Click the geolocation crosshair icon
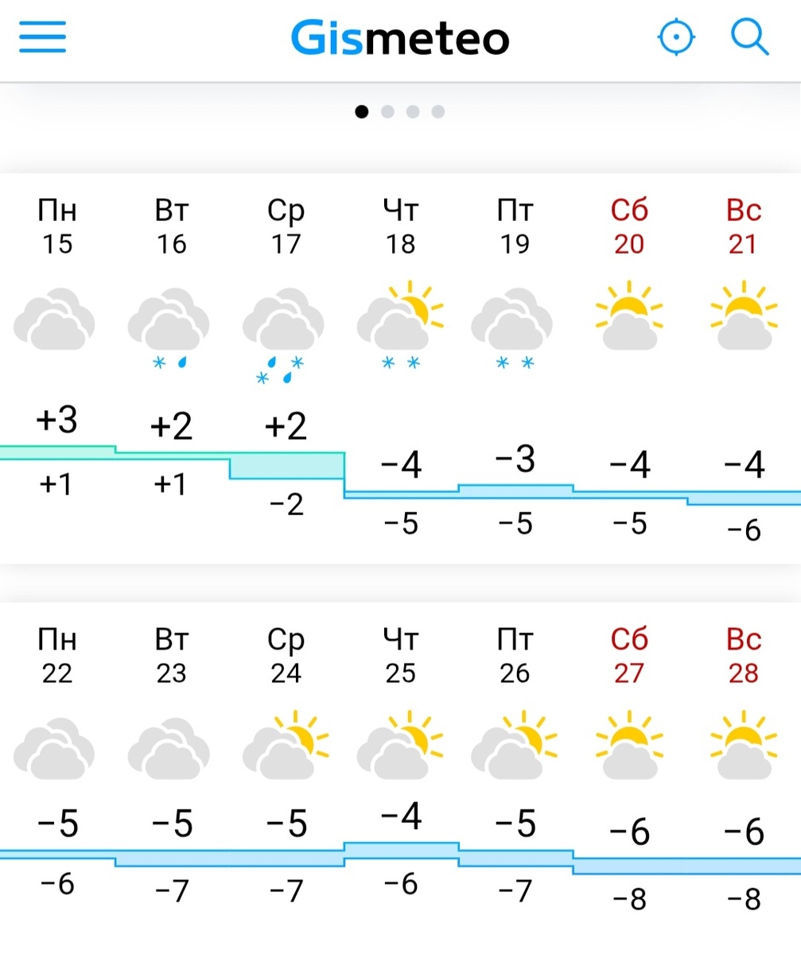The width and height of the screenshot is (801, 954). tap(676, 36)
